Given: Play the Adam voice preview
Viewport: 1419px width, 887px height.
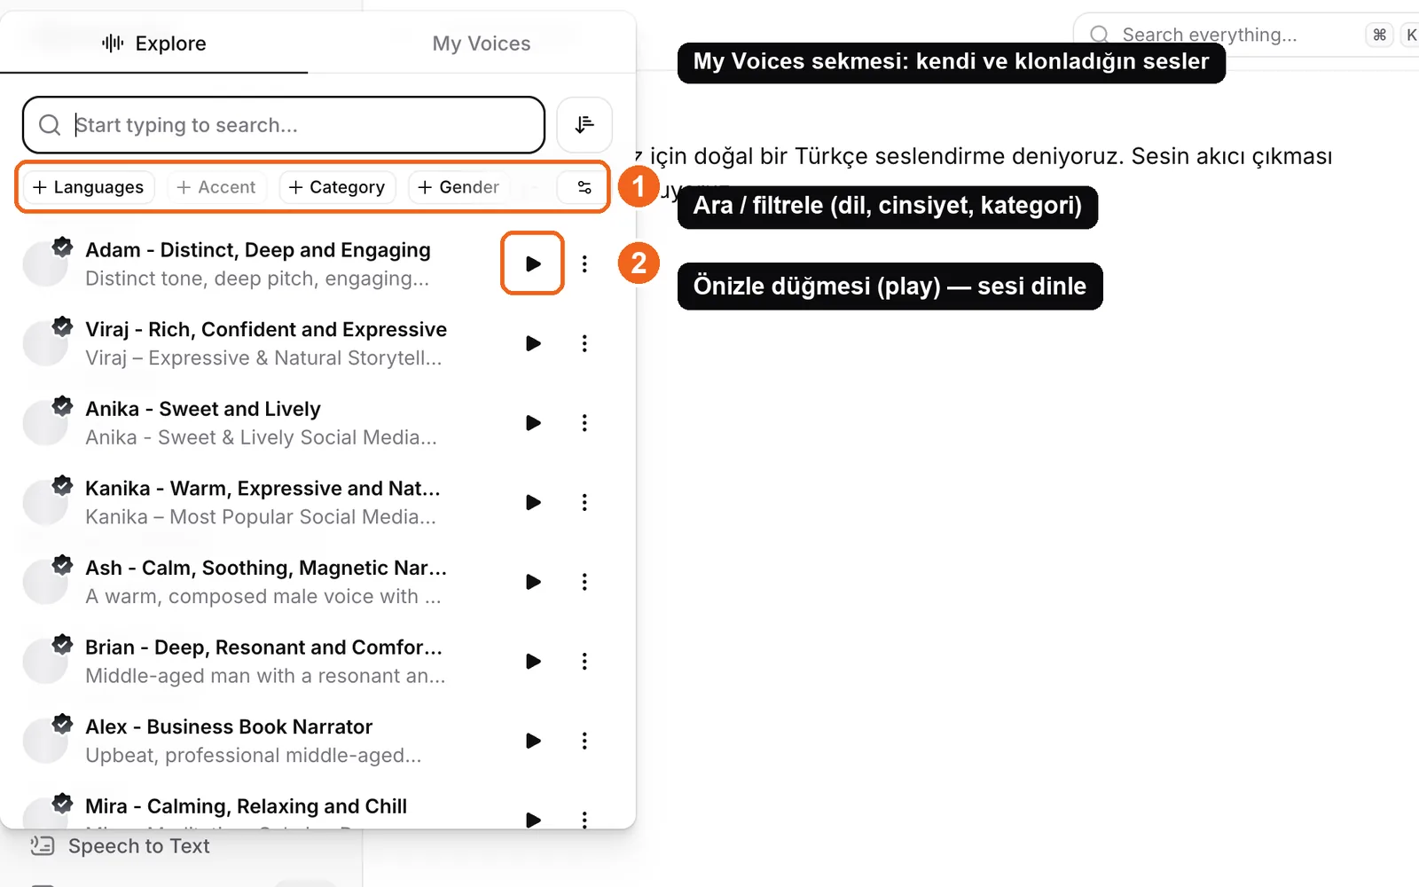Looking at the screenshot, I should pos(533,263).
